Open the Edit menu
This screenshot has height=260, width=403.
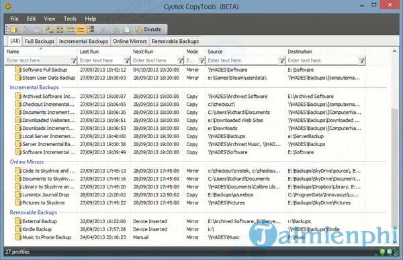[31, 19]
